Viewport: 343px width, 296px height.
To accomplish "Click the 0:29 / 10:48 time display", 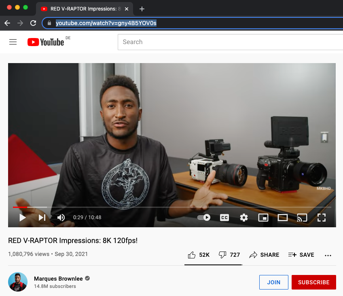I will (x=87, y=218).
